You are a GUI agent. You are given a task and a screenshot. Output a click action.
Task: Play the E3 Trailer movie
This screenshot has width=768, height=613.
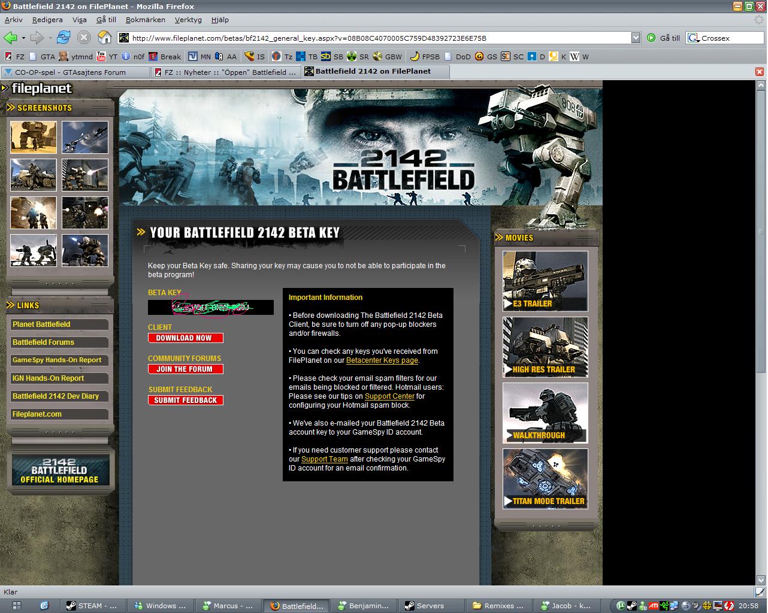coord(545,281)
